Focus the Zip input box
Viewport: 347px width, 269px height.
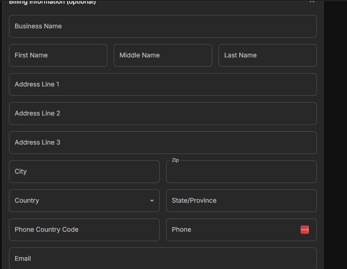coord(241,172)
